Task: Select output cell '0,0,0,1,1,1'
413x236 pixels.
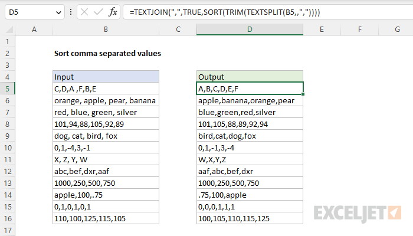Action: pos(250,206)
